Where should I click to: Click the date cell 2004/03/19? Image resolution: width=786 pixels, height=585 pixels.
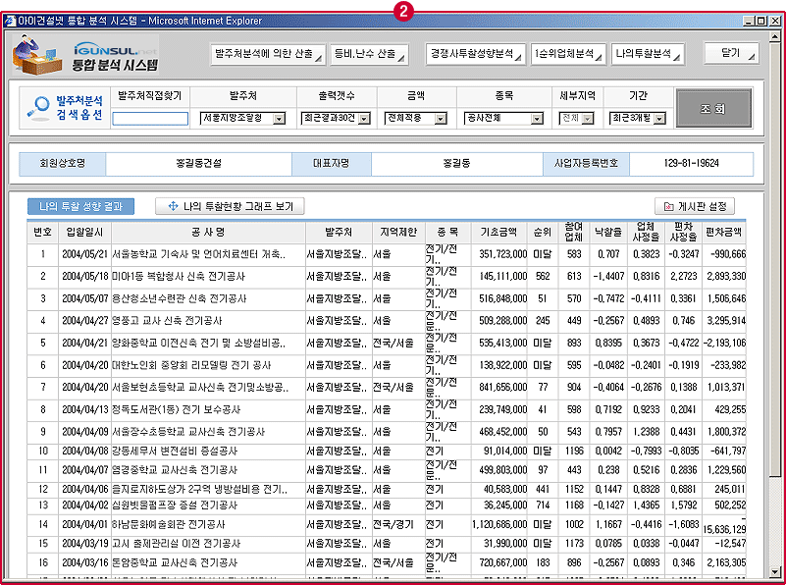pos(84,544)
